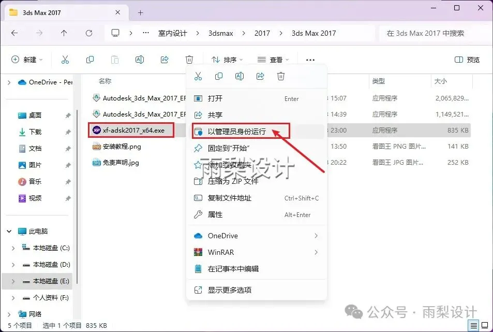Click the 2017 breadcrumb segment
Screen dimensions: 493x332
click(x=262, y=33)
